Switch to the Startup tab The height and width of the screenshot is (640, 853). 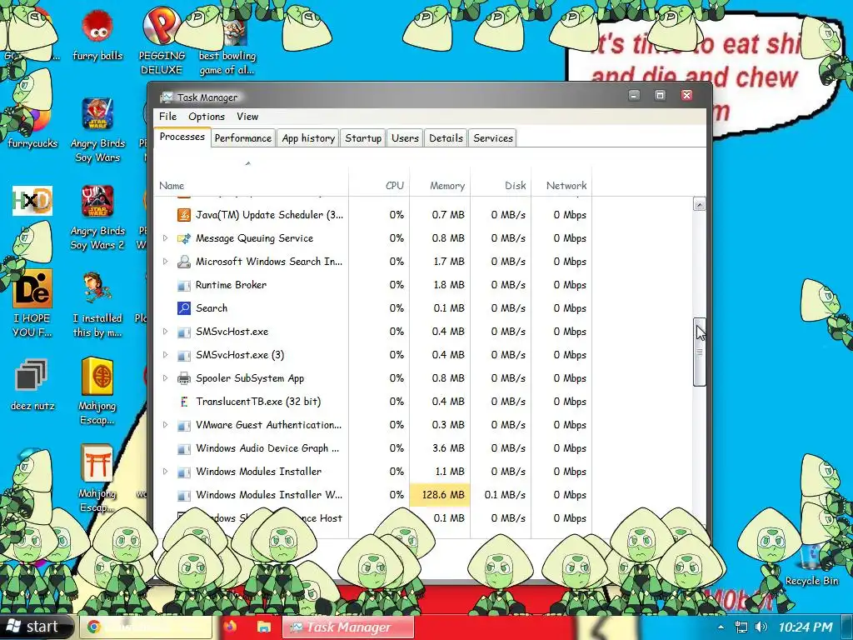[x=363, y=138]
